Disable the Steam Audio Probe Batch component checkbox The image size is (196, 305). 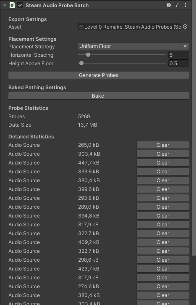tap(20, 5)
